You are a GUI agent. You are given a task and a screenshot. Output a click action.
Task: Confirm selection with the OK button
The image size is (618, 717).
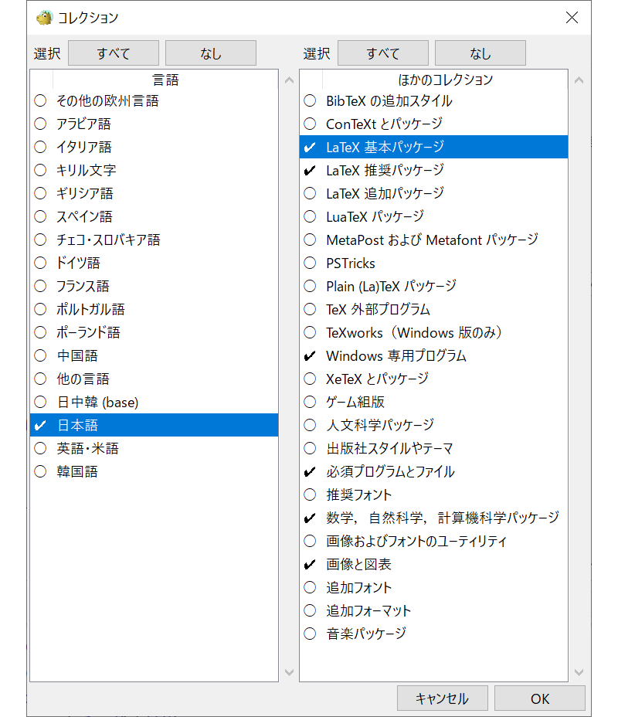pyautogui.click(x=539, y=698)
